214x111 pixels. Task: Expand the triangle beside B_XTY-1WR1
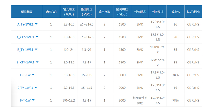pyautogui.click(x=37, y=62)
